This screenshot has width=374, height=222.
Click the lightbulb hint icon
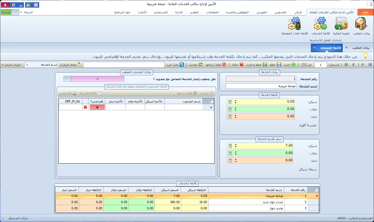pos(365,56)
